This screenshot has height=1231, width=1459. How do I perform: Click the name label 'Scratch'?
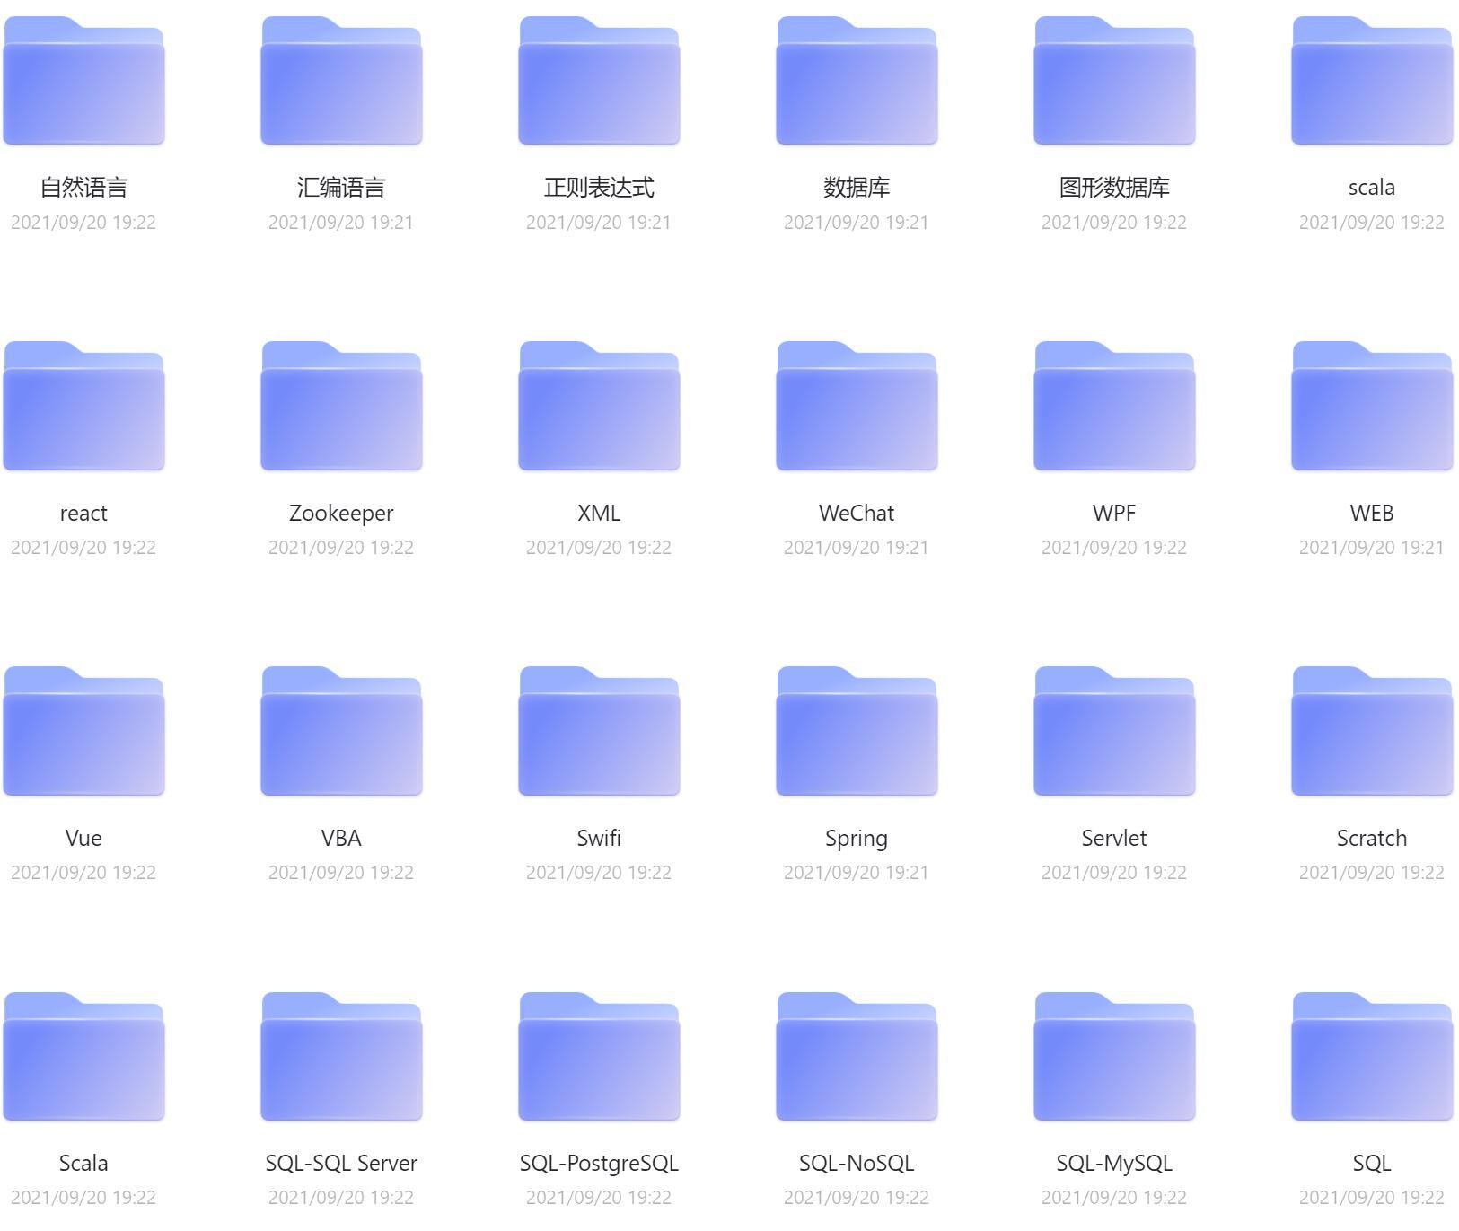point(1372,839)
